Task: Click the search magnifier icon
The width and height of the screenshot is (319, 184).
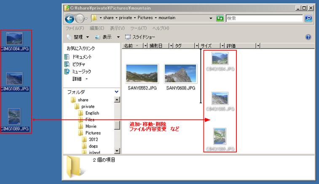Action: pos(308,19)
